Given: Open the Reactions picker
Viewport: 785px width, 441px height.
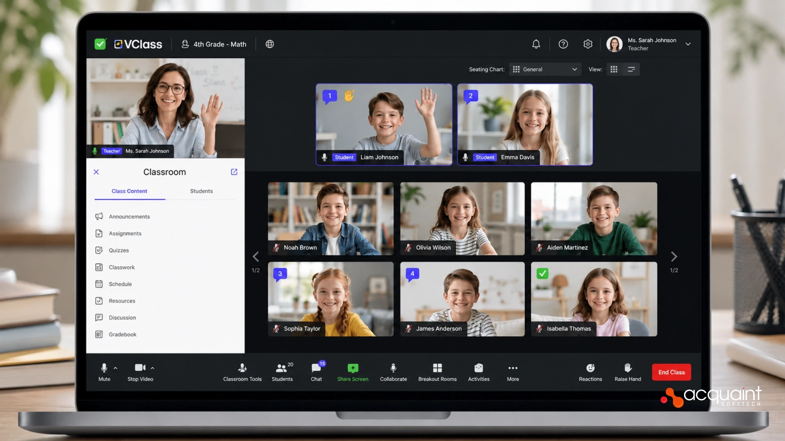Looking at the screenshot, I should (x=590, y=372).
